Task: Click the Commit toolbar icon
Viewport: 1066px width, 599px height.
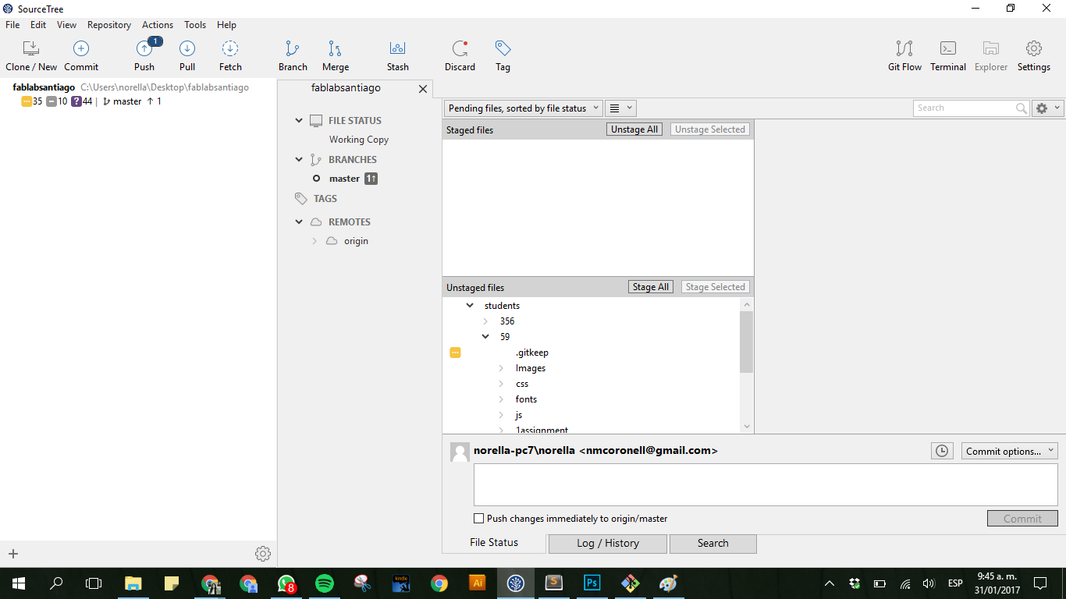Action: [x=81, y=49]
